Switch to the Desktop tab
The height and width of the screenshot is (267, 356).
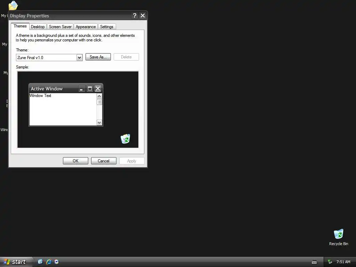click(x=38, y=27)
